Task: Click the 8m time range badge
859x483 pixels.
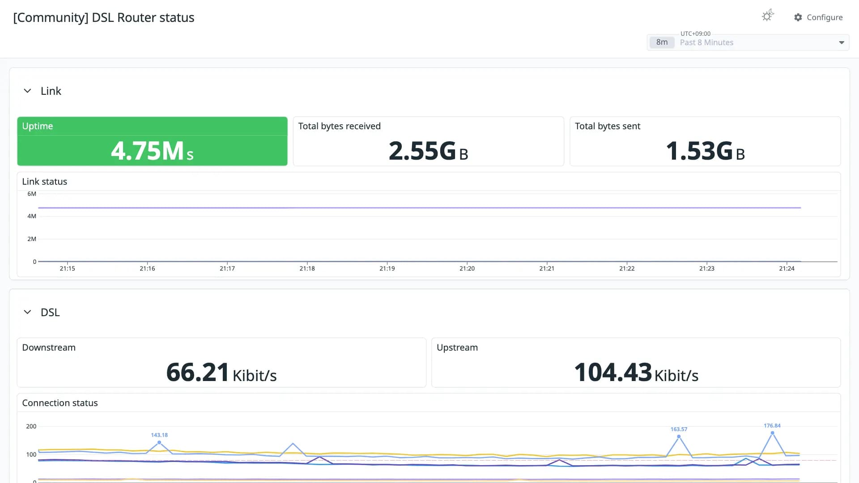Action: click(662, 42)
